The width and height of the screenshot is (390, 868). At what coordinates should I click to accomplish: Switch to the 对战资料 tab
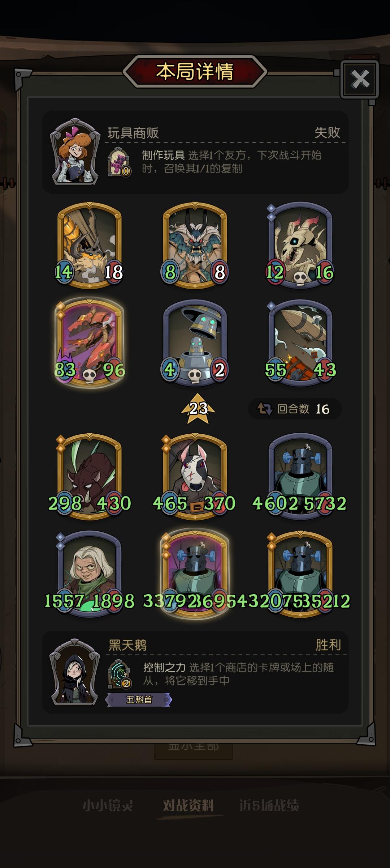pos(188,805)
